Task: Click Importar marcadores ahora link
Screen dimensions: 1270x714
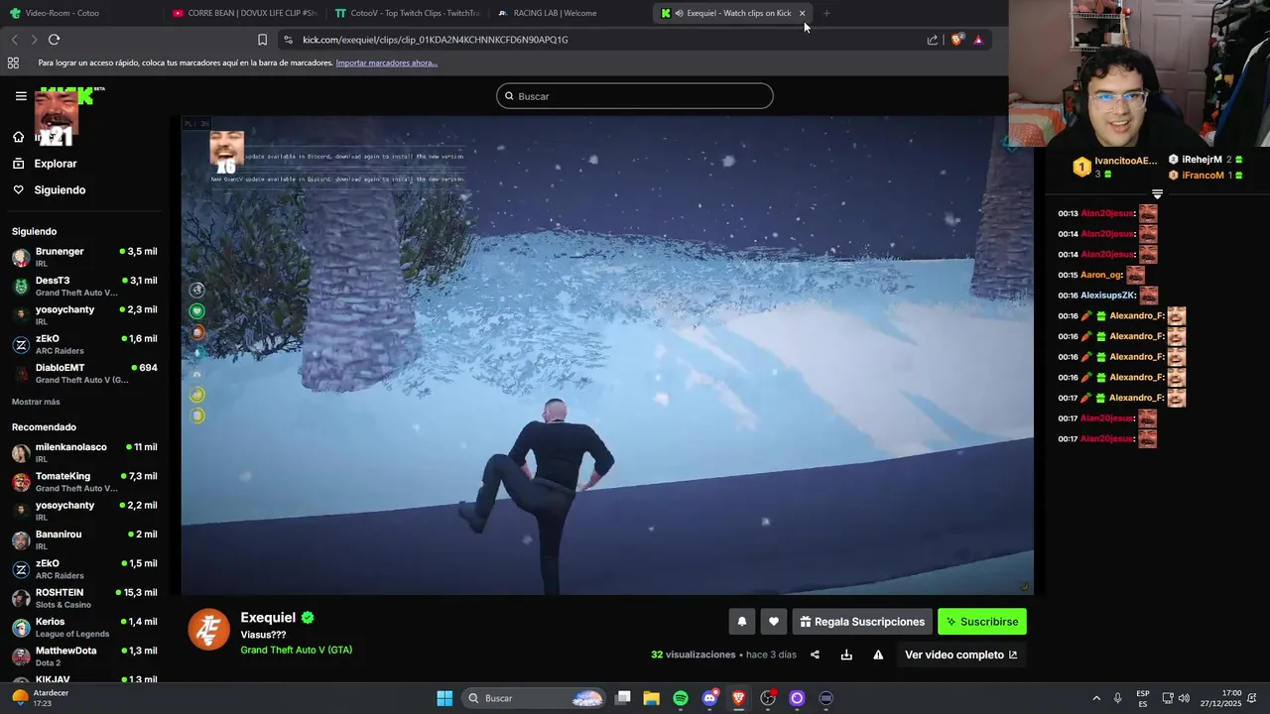Action: click(x=386, y=62)
